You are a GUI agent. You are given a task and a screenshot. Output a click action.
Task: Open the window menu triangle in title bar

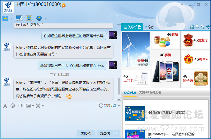click(x=182, y=4)
